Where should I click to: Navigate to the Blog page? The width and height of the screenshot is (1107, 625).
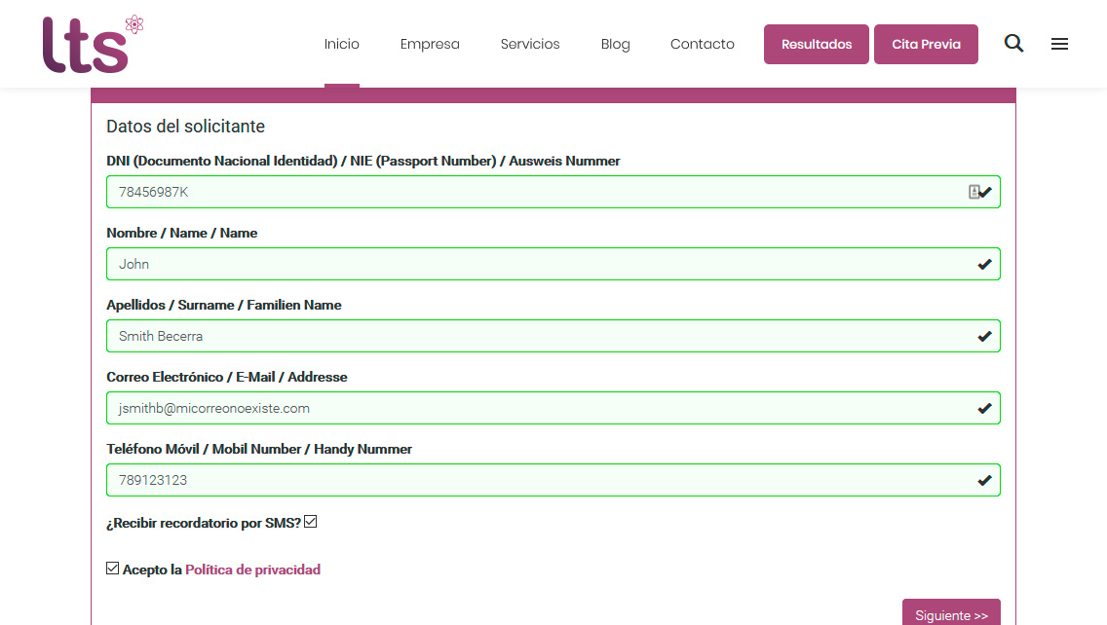pyautogui.click(x=615, y=44)
